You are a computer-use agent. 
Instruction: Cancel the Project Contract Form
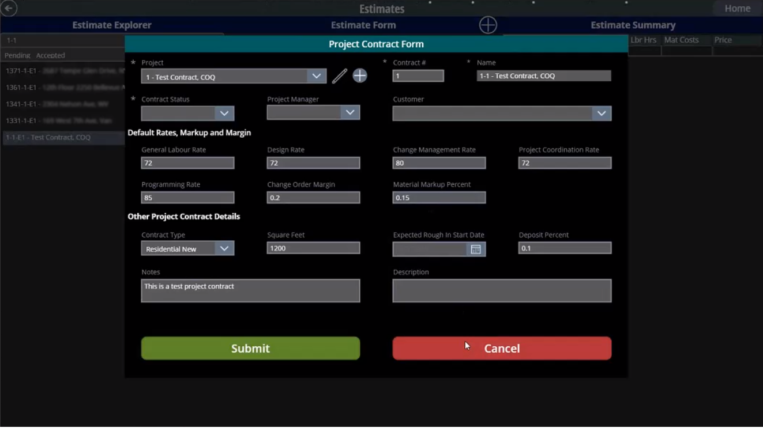[x=501, y=348]
